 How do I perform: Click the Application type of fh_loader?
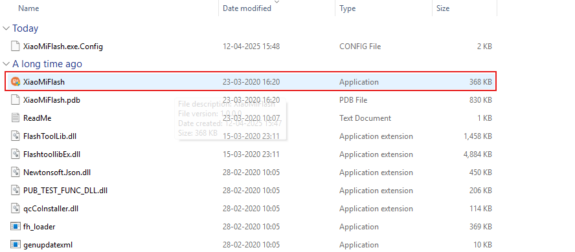coord(359,227)
